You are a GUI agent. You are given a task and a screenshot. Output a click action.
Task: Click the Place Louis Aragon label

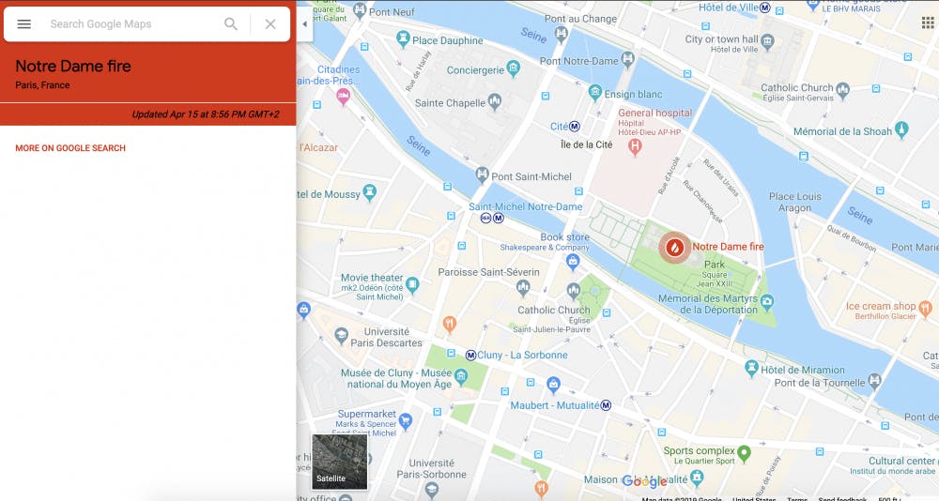(795, 203)
